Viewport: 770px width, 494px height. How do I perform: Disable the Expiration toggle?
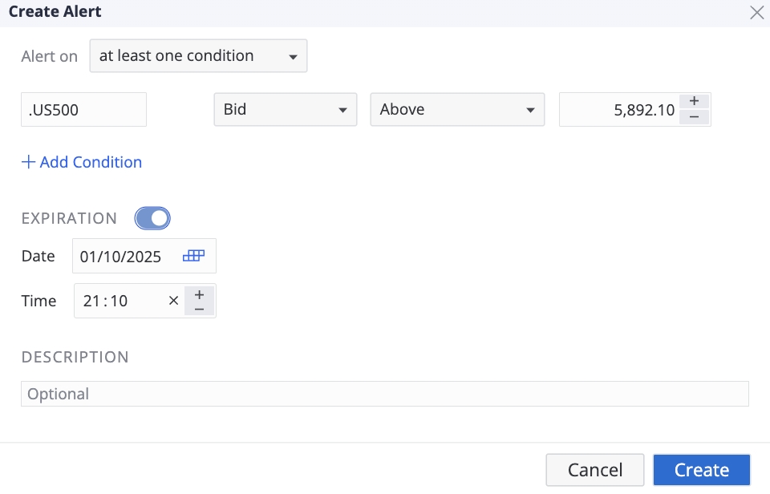[152, 218]
